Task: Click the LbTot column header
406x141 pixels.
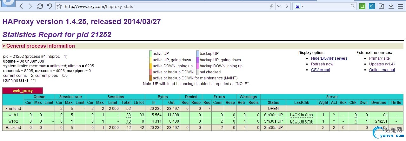Action: click(139, 103)
